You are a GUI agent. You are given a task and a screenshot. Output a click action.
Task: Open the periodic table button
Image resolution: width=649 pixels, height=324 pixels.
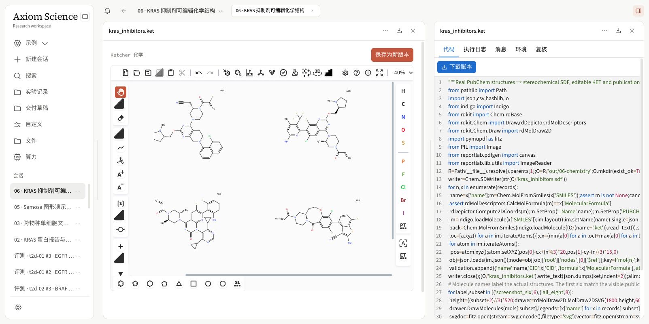coord(403,226)
